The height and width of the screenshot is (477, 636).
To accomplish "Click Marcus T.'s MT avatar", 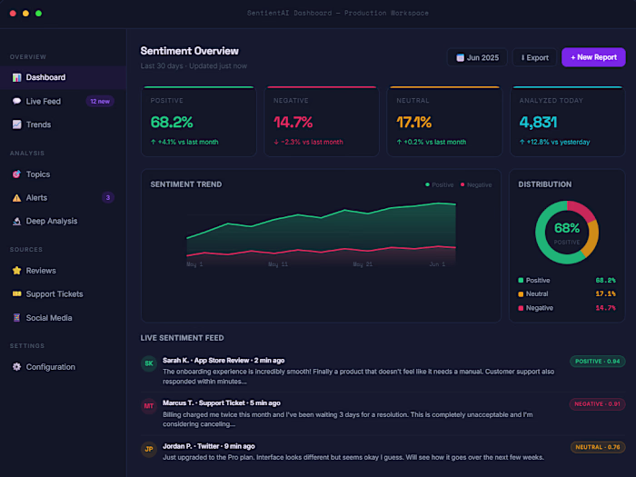I will point(149,406).
